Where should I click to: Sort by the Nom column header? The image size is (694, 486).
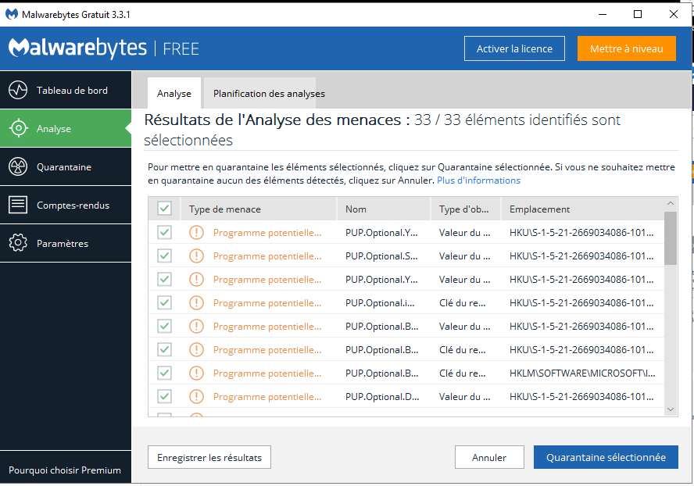point(384,209)
